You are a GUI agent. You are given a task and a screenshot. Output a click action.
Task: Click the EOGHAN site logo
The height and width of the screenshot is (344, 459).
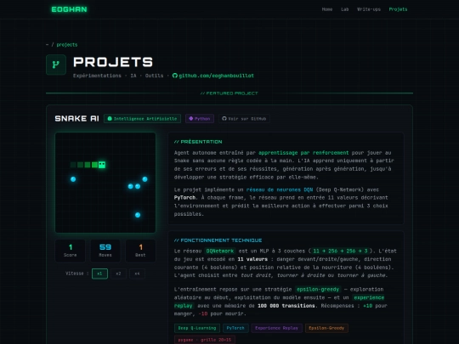(70, 9)
